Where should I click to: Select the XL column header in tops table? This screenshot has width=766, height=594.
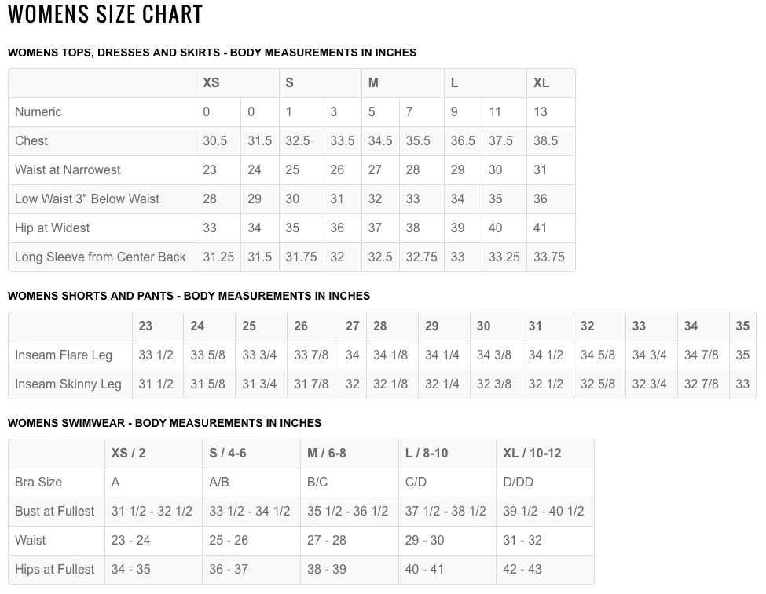pos(541,83)
